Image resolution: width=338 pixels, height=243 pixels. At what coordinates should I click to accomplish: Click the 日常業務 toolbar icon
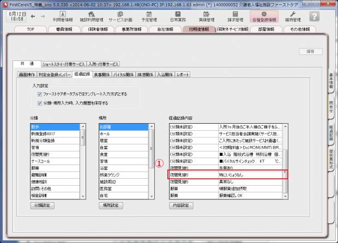(178, 16)
